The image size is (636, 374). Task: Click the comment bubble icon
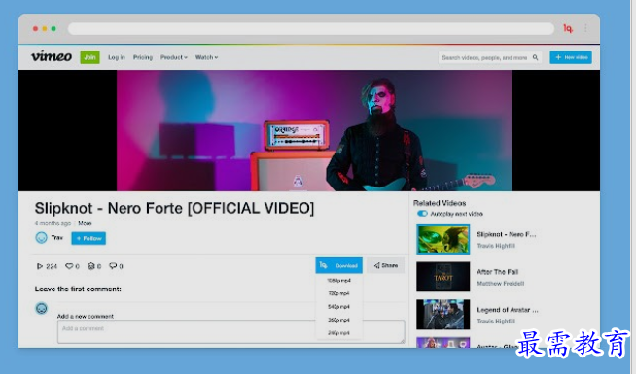113,266
